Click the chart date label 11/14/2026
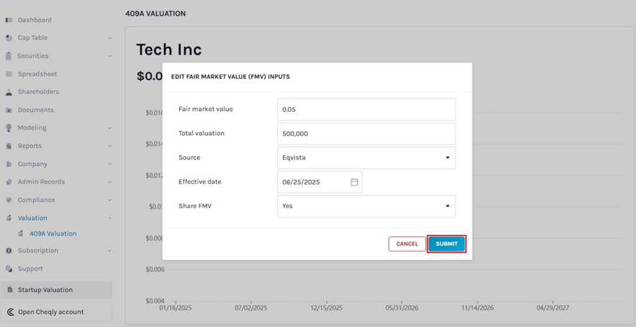Viewport: 636px width, 327px height. (x=477, y=308)
